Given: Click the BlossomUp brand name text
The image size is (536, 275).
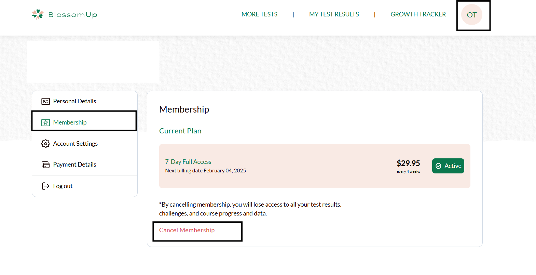Looking at the screenshot, I should (x=73, y=15).
